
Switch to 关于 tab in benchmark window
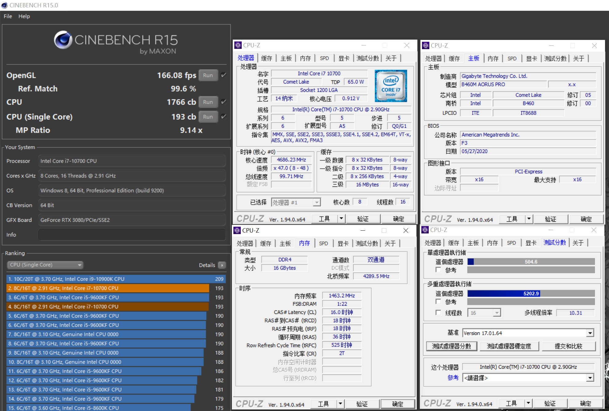click(578, 243)
